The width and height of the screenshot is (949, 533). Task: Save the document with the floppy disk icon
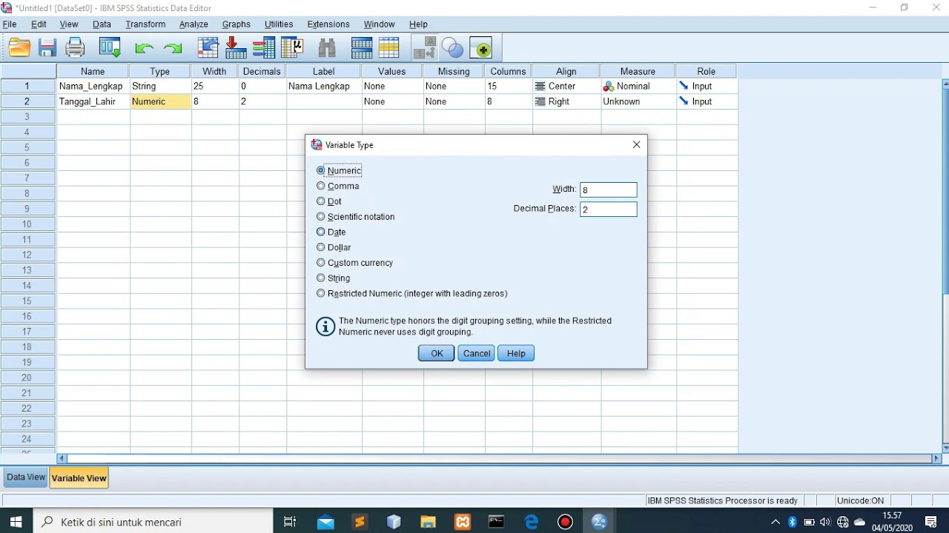tap(47, 49)
